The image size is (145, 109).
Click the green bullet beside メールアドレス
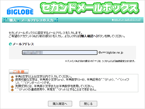tap(11, 44)
